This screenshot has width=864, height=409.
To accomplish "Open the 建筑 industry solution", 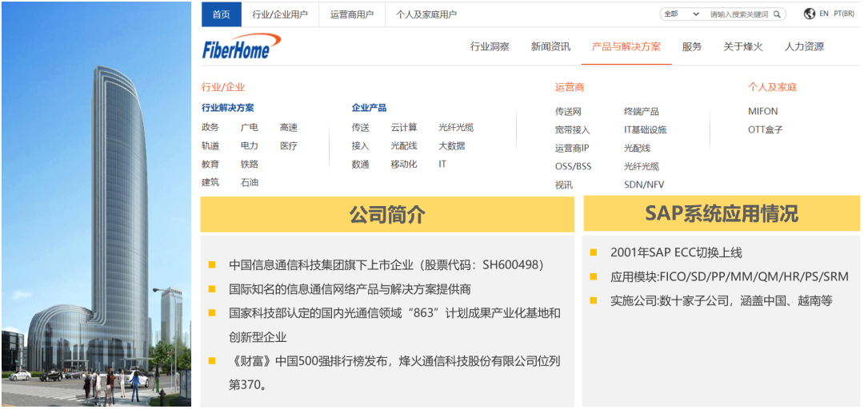I will [210, 182].
